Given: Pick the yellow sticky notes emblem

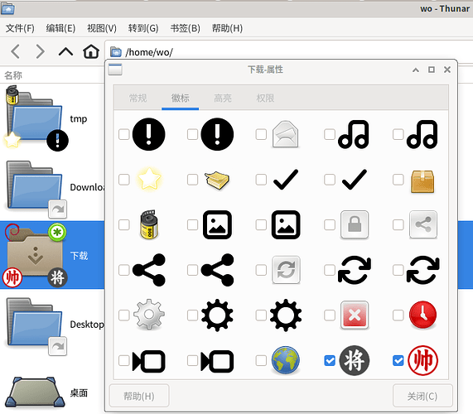Looking at the screenshot, I should pos(217,180).
